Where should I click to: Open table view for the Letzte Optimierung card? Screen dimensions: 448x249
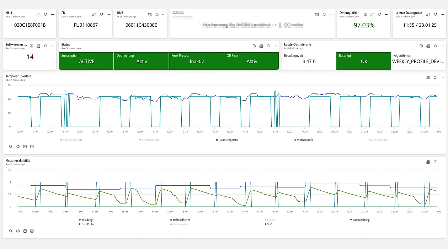428,46
